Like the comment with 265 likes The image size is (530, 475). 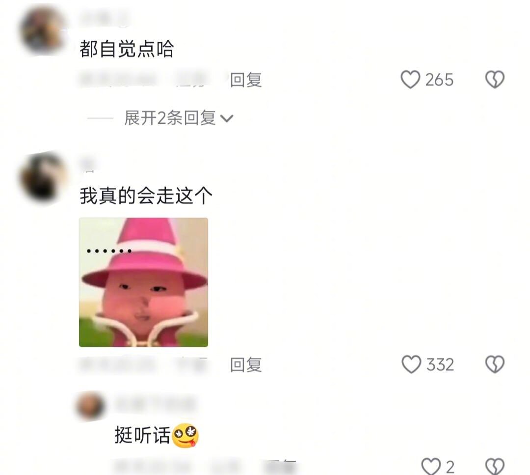tap(410, 80)
